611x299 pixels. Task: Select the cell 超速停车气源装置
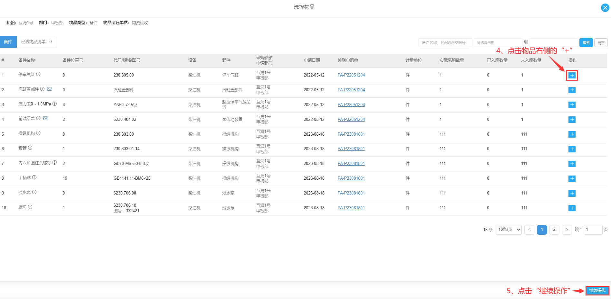click(x=236, y=104)
